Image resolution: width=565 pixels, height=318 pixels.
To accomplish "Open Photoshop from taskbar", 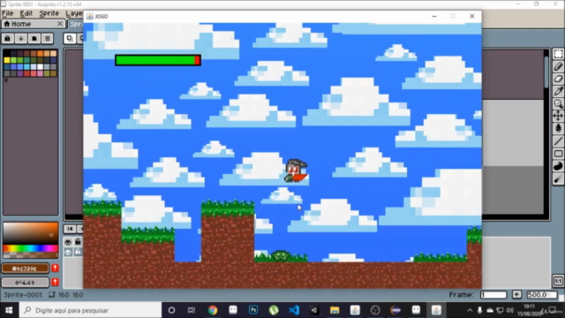I will 253,310.
